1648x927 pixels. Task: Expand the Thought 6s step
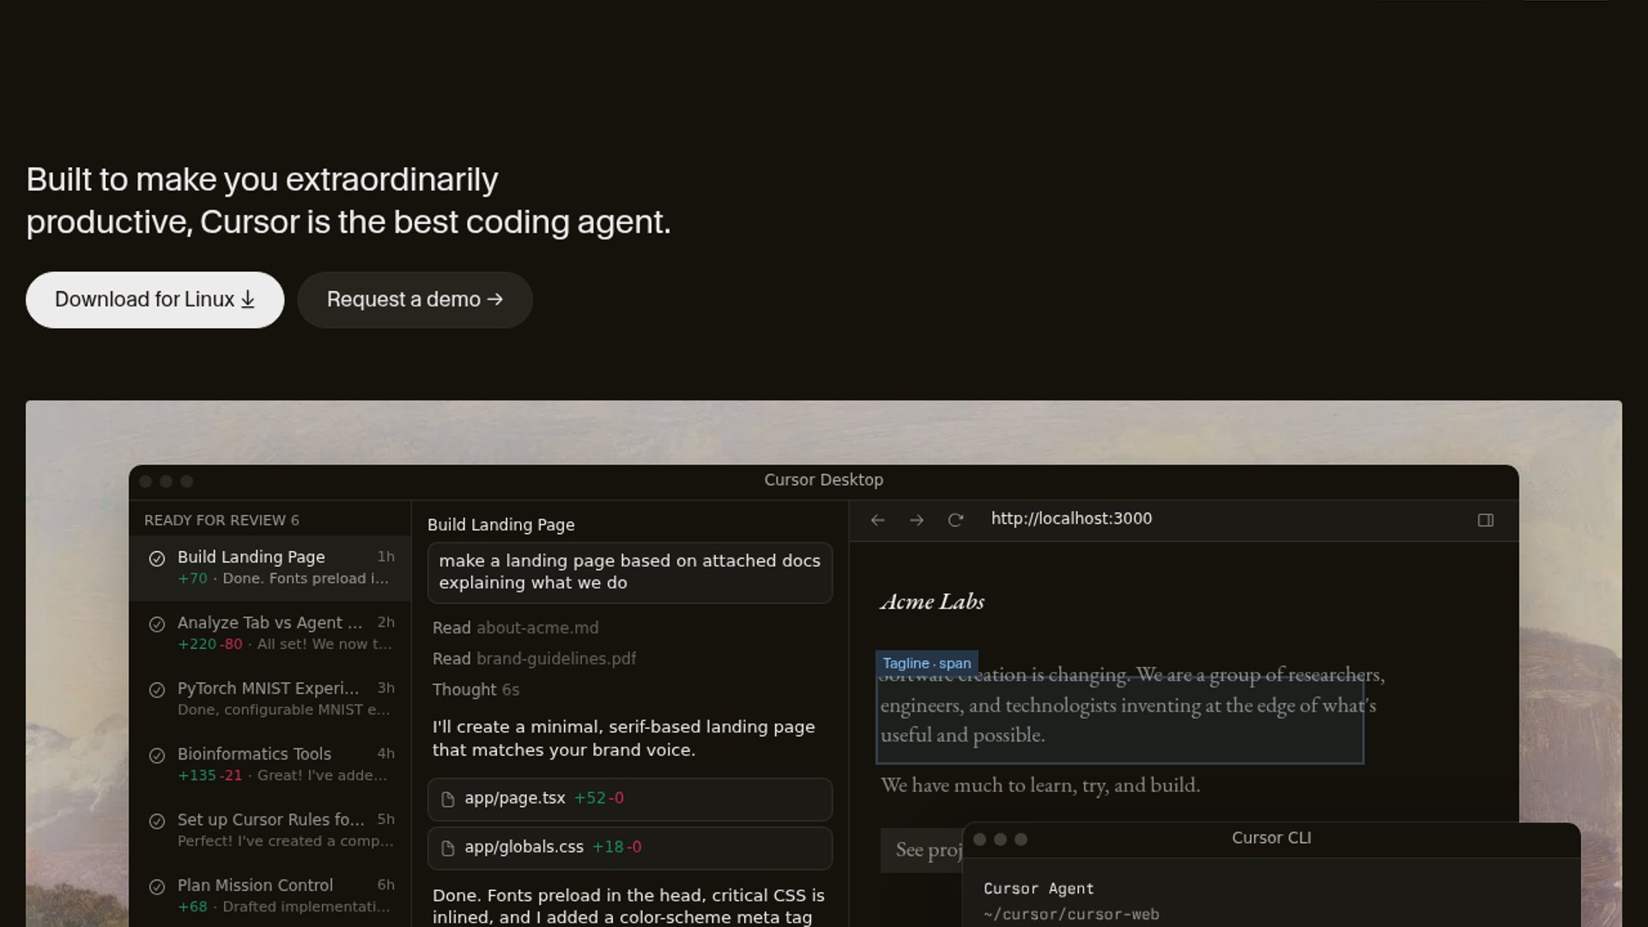tap(476, 690)
